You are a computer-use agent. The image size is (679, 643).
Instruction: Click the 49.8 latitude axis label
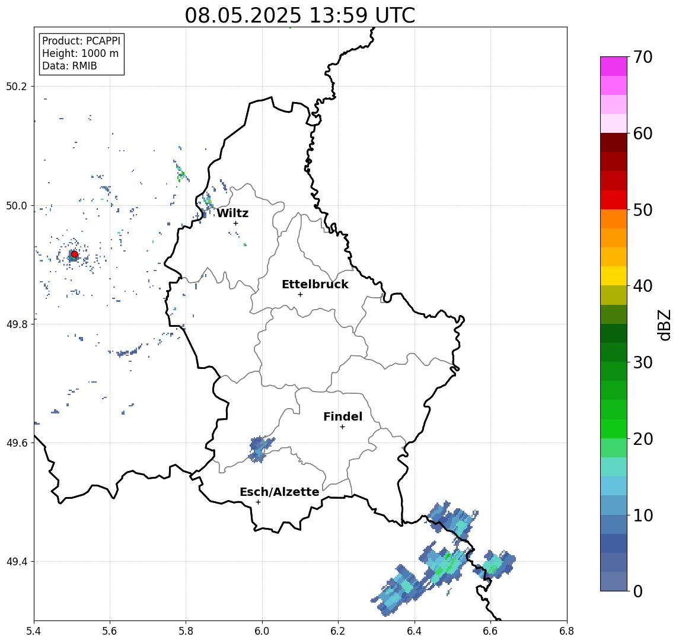(x=17, y=324)
